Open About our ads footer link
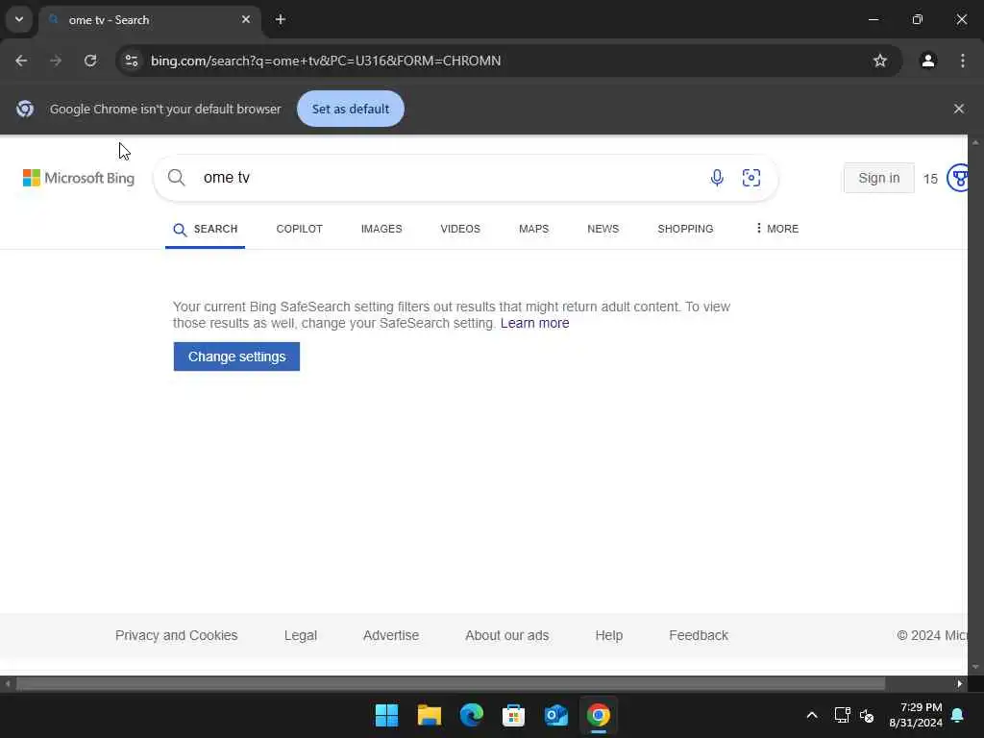This screenshot has height=738, width=984. 507,635
